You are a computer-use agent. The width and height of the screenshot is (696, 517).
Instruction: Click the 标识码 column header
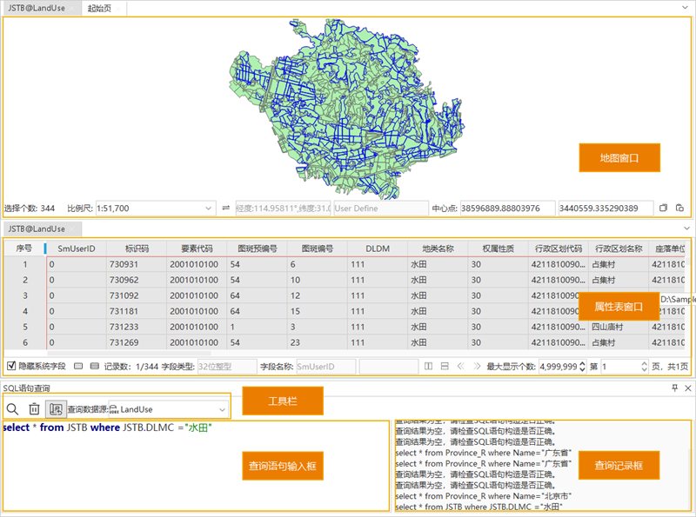[136, 249]
